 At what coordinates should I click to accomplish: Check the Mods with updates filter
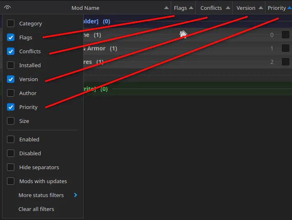(11, 181)
